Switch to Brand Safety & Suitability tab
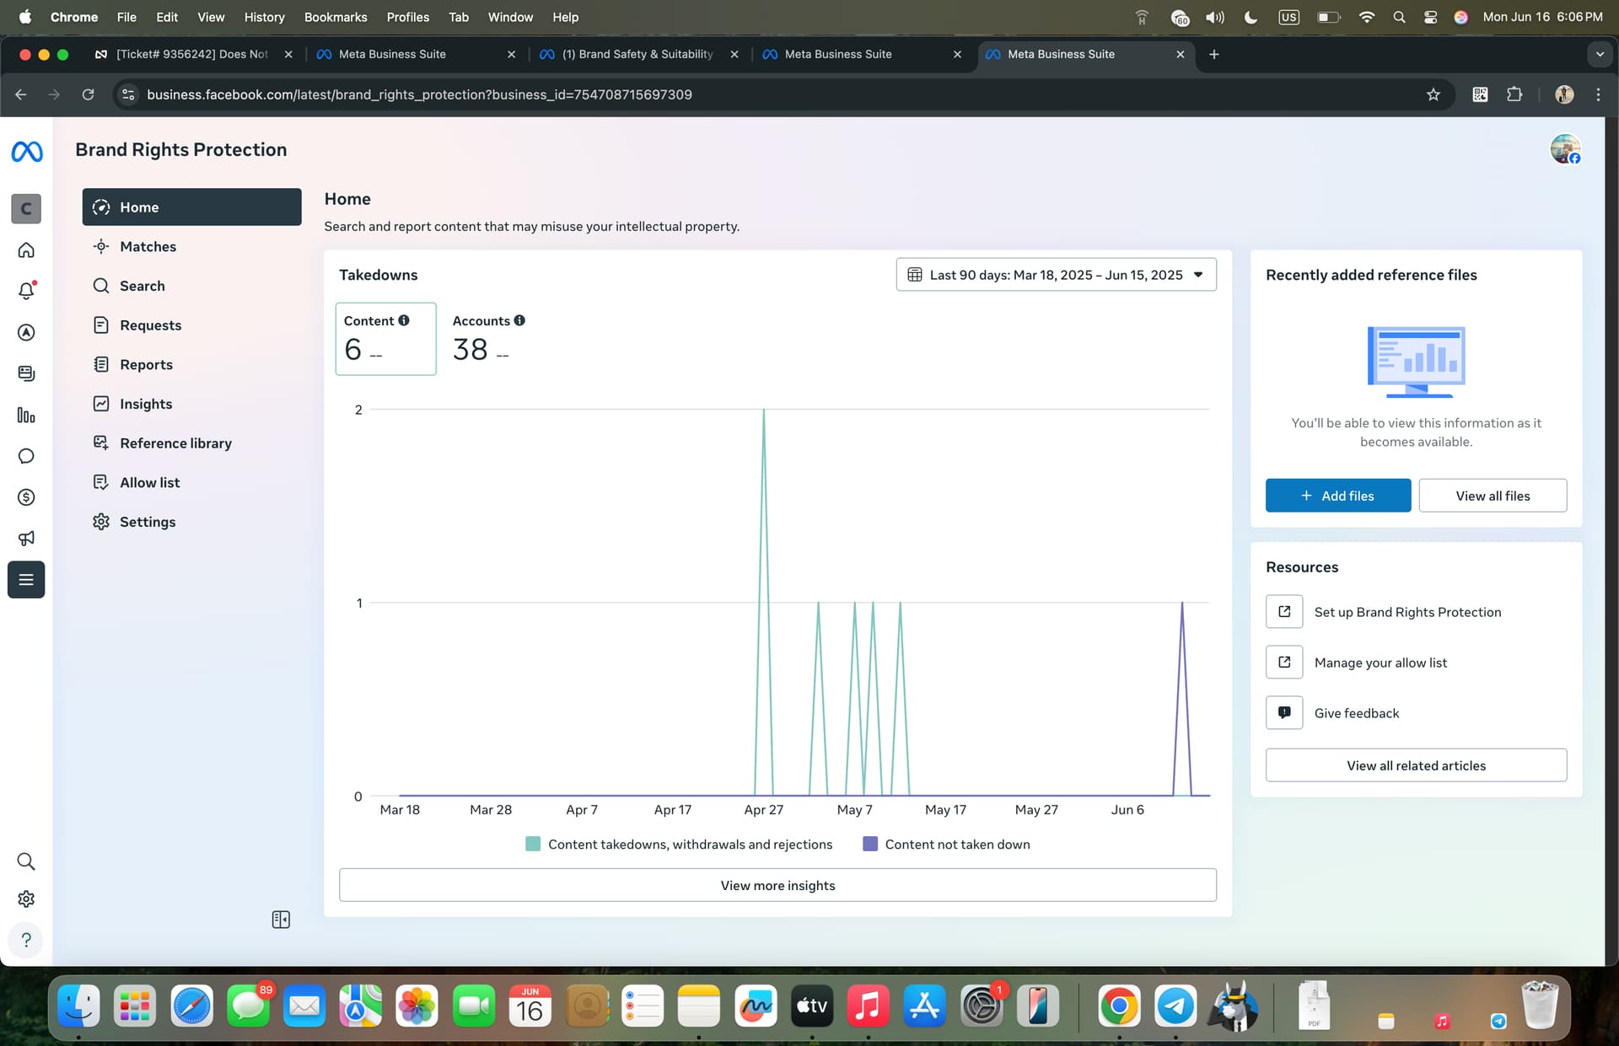Viewport: 1619px width, 1046px height. (637, 54)
